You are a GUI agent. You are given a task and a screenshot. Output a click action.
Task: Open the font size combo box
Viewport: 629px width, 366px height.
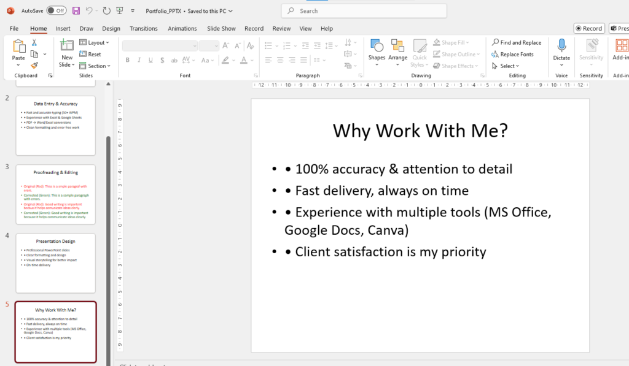pos(209,46)
